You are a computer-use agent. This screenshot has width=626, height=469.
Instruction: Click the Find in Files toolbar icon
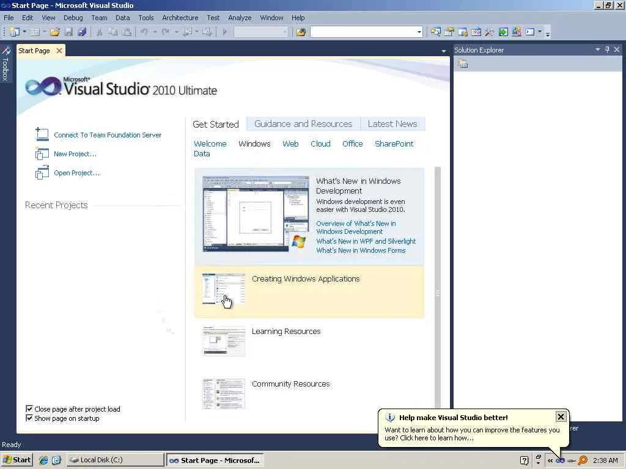click(x=301, y=32)
